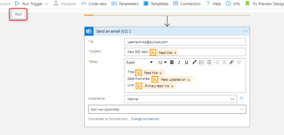284x135 pixels.
Task: Open the font size 12 dropdown
Action: (162, 62)
